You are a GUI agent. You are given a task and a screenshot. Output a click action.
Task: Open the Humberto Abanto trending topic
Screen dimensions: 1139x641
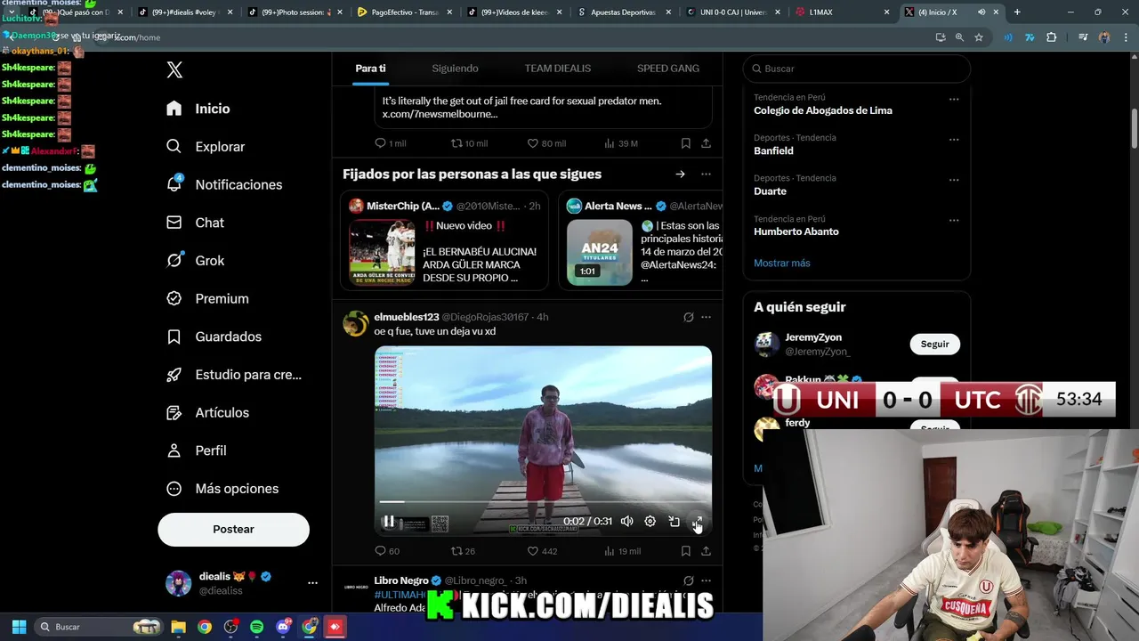796,231
